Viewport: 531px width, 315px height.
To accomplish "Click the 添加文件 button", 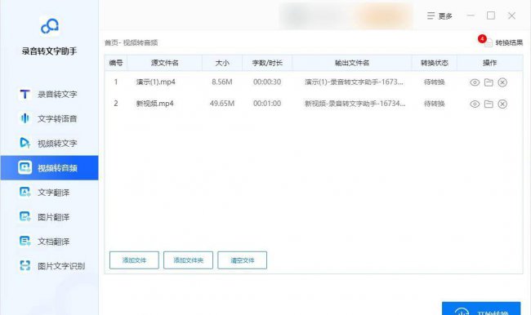I will pyautogui.click(x=134, y=260).
